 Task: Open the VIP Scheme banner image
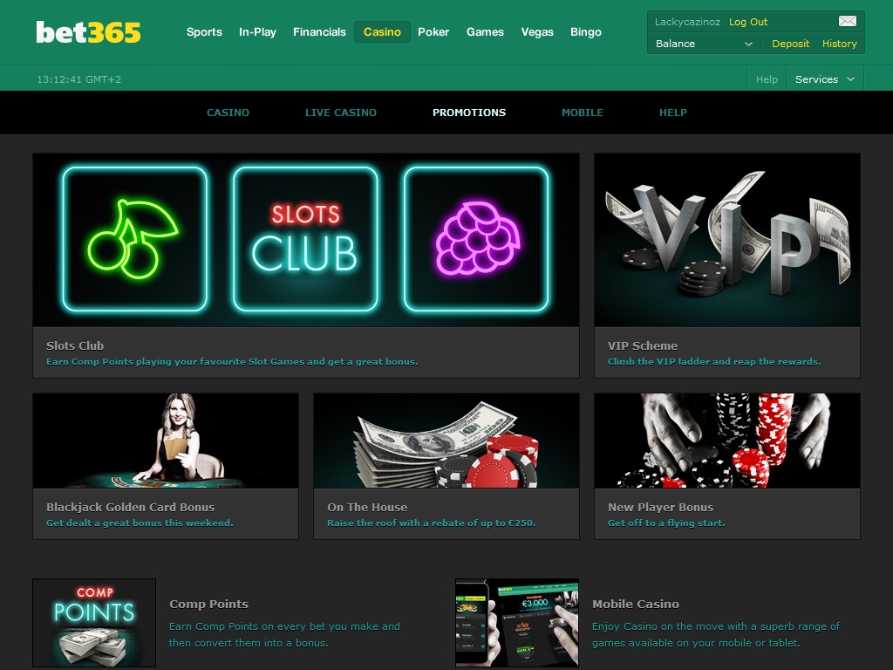[727, 240]
